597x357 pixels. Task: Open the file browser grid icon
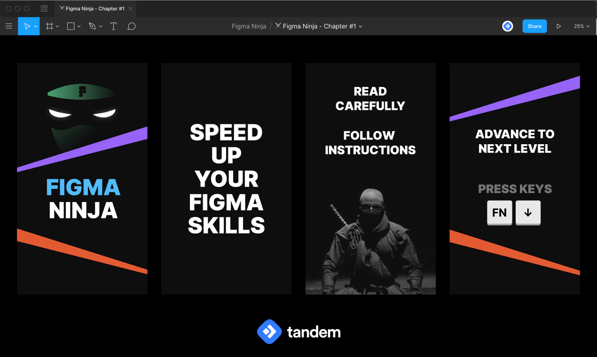click(44, 8)
